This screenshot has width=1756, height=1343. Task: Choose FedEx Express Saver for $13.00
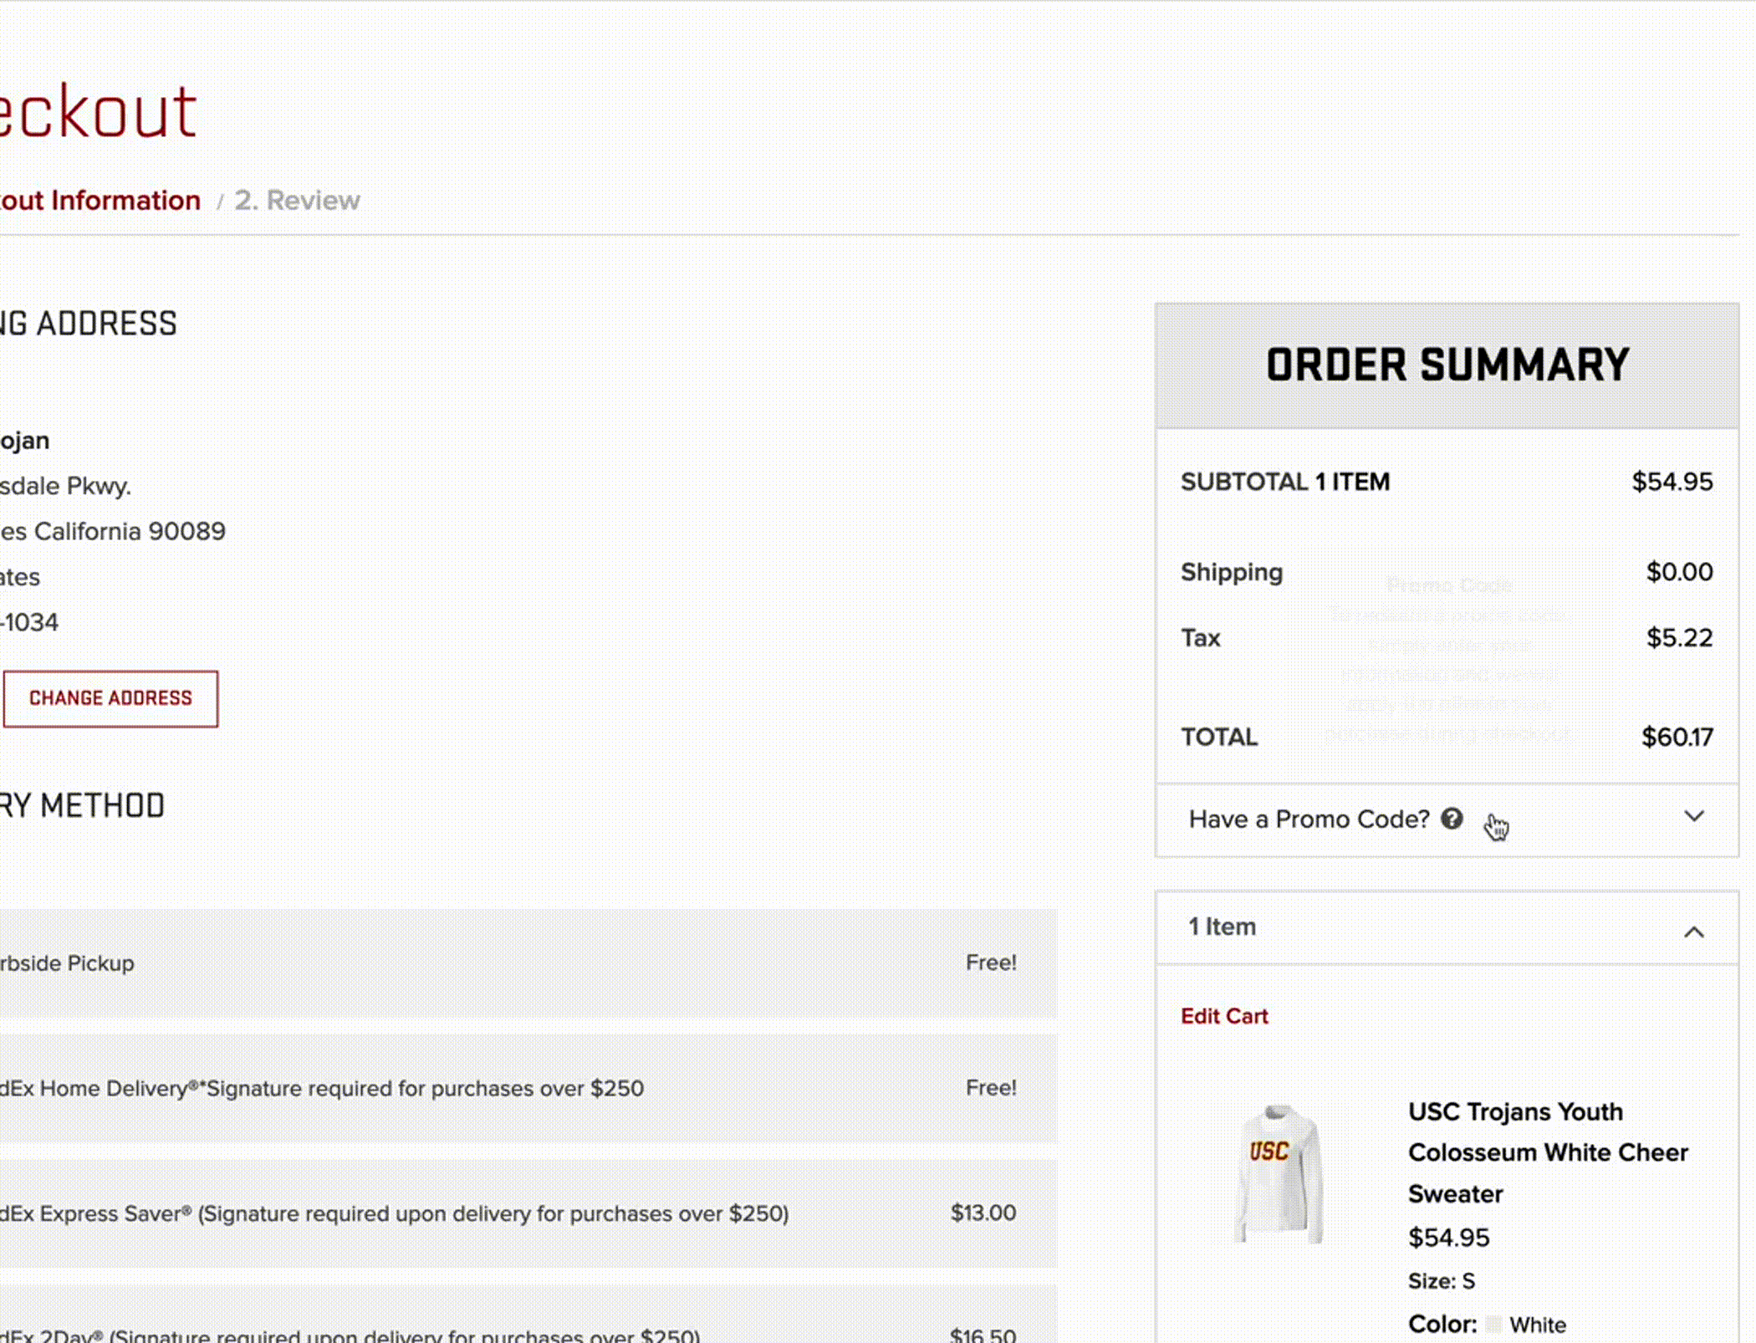coord(528,1213)
